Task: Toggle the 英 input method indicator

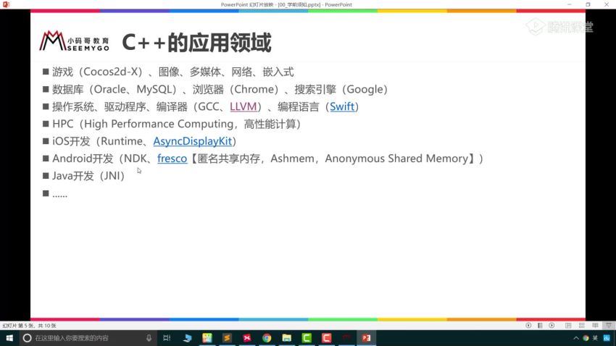Action: tap(596, 338)
